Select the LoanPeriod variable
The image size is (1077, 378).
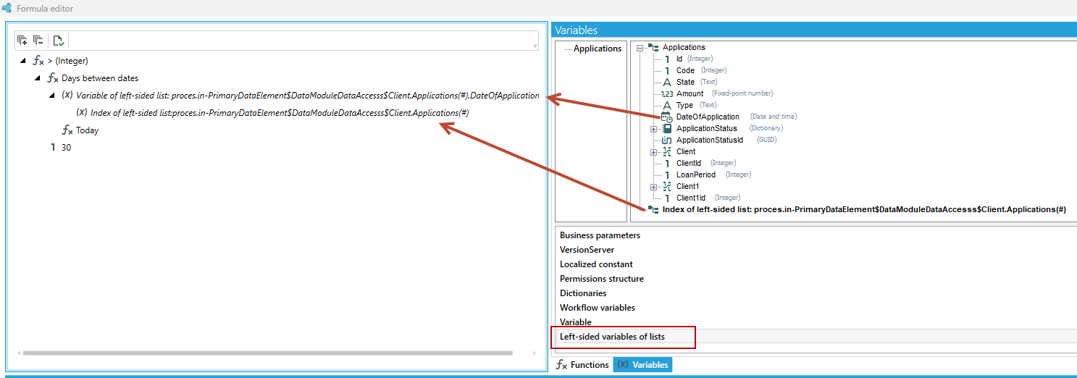[x=696, y=175]
